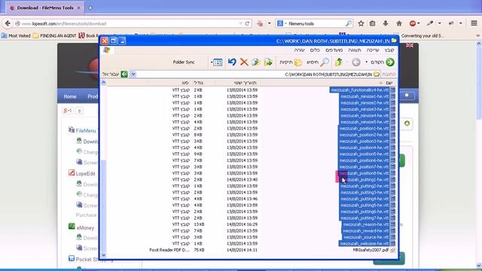482x271 pixels.
Task: Select file mezzuzah_reward-he.vtt
Action: (x=365, y=231)
